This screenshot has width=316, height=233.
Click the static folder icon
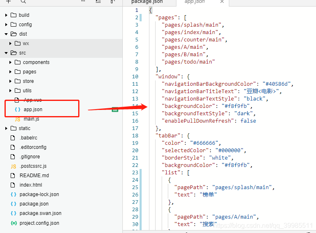coord(14,128)
